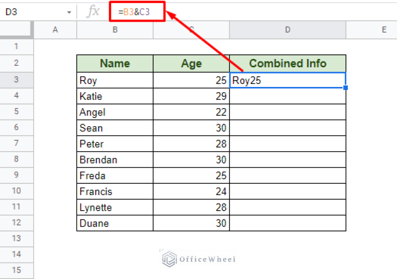Click the Name Box showing D3
The width and height of the screenshot is (397, 279).
tap(31, 11)
